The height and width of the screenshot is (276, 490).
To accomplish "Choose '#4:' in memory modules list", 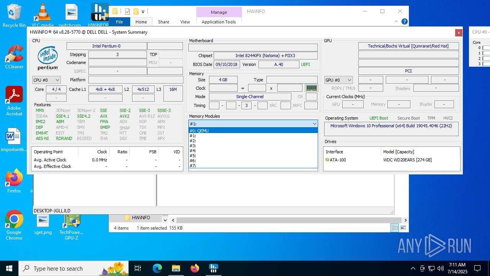I will coord(253,151).
